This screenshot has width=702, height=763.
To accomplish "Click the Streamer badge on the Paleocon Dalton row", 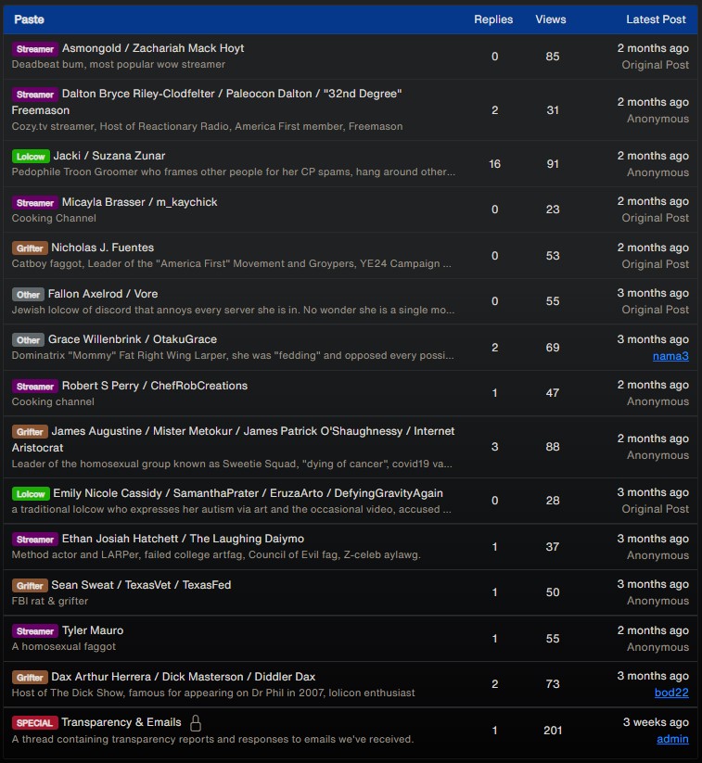I will click(35, 94).
